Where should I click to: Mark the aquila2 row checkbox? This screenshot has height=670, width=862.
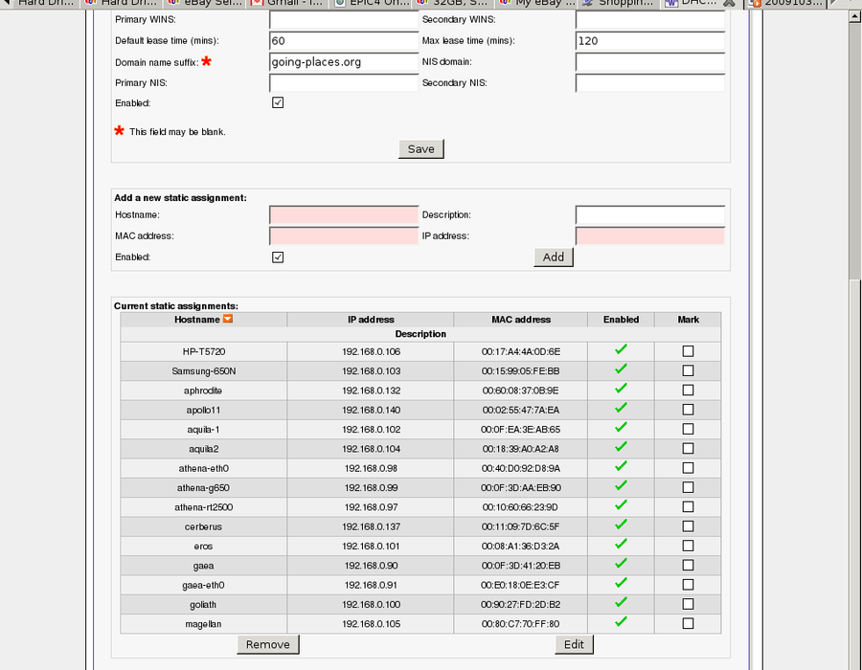(x=688, y=448)
